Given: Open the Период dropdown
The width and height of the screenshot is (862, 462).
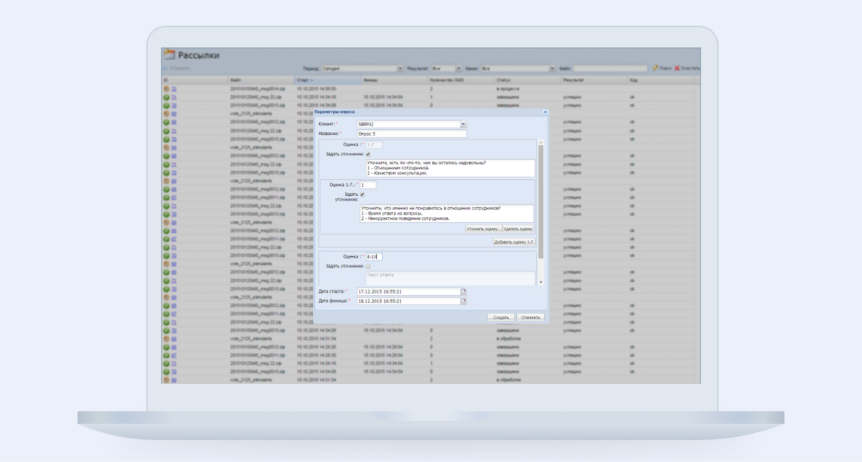Looking at the screenshot, I should coord(401,68).
